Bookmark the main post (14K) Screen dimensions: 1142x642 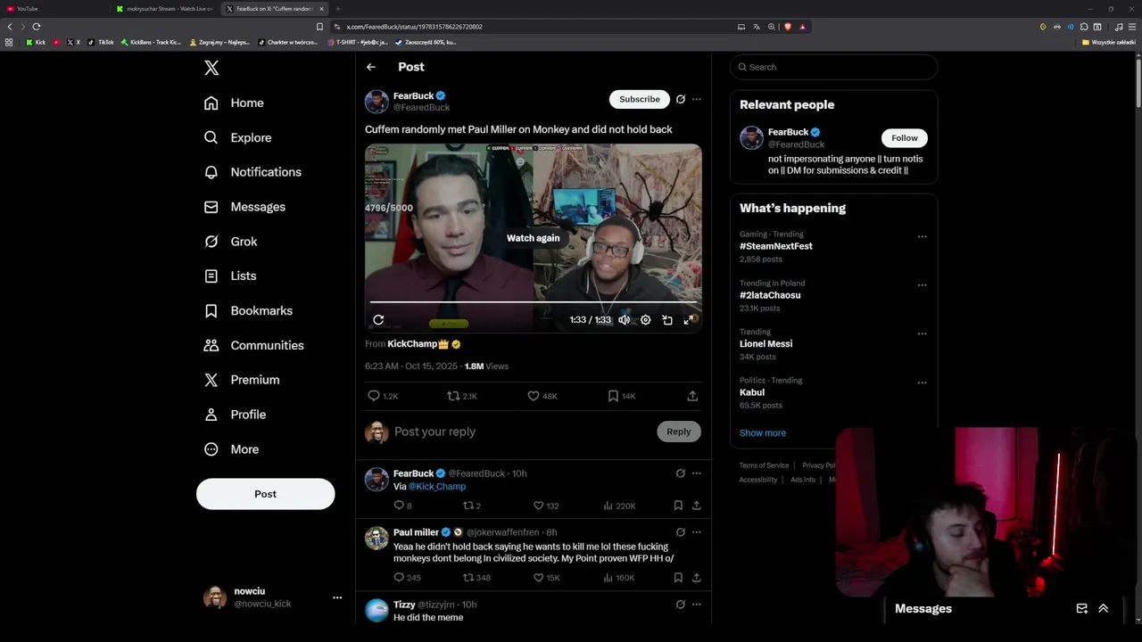coord(622,396)
